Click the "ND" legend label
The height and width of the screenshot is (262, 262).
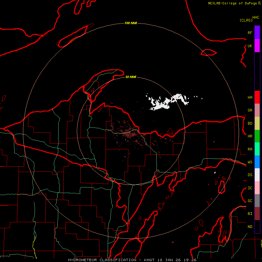250,227
